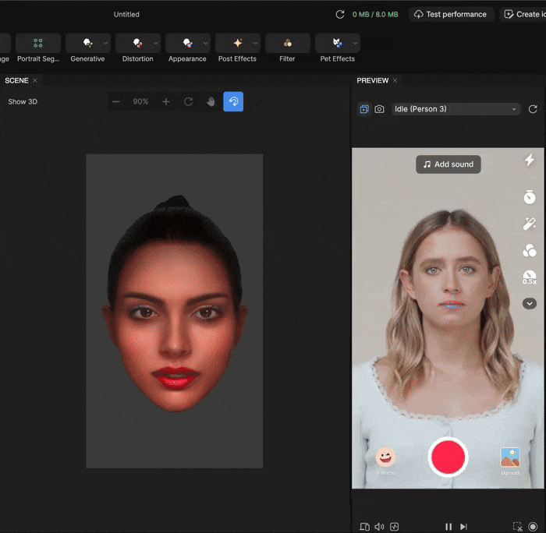Click the color filters circles icon
546x533 pixels.
530,250
